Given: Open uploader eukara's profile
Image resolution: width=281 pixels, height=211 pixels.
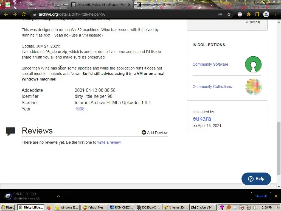Looking at the screenshot, I should click(x=202, y=119).
